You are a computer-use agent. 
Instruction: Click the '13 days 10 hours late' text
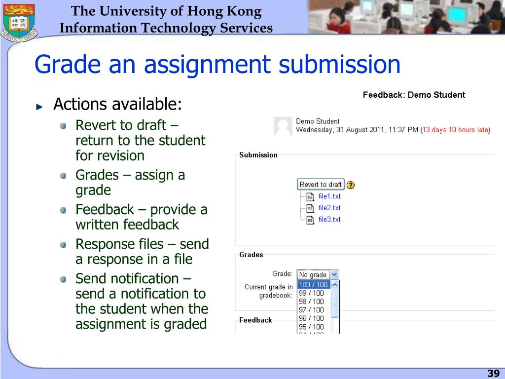(455, 130)
